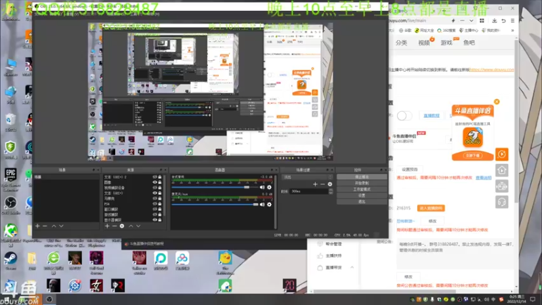Remove the selected scene with the minus icon
542x305 pixels.
pyautogui.click(x=45, y=226)
